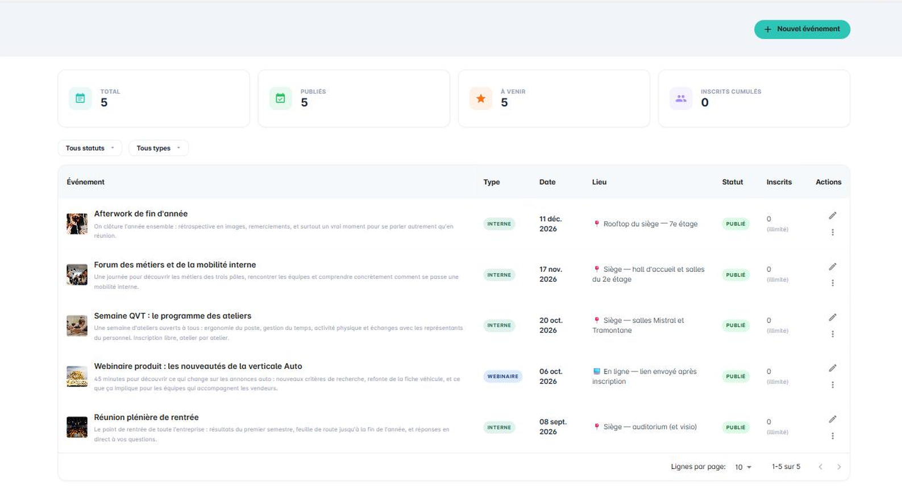Click the Réunion plénière thumbnail

[x=77, y=427]
